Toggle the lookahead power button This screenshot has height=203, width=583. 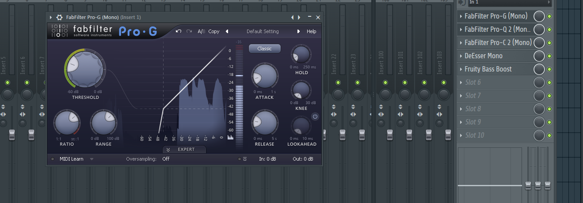pyautogui.click(x=315, y=117)
